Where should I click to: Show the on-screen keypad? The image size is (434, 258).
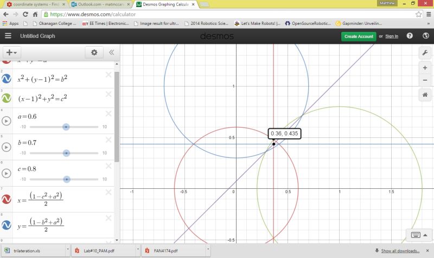pos(416,235)
